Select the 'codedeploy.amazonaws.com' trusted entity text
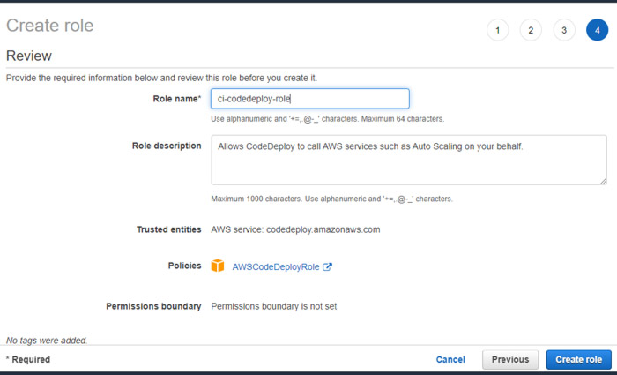Screen dimensions: 617x375 (323, 229)
